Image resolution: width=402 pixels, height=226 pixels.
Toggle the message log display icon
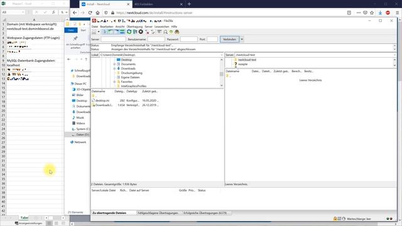[x=105, y=32]
